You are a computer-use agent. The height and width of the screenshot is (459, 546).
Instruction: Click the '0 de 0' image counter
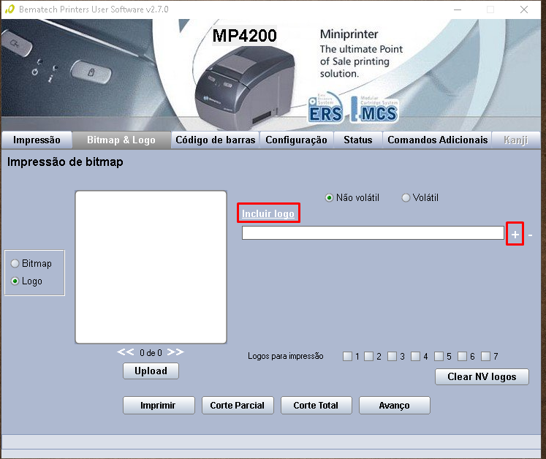tap(151, 353)
